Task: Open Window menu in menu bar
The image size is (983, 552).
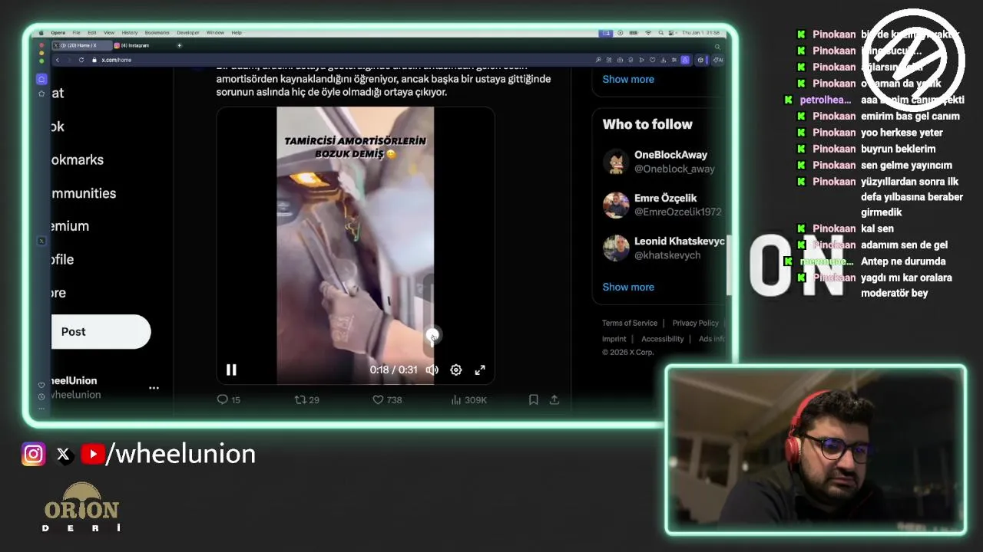Action: pos(215,33)
